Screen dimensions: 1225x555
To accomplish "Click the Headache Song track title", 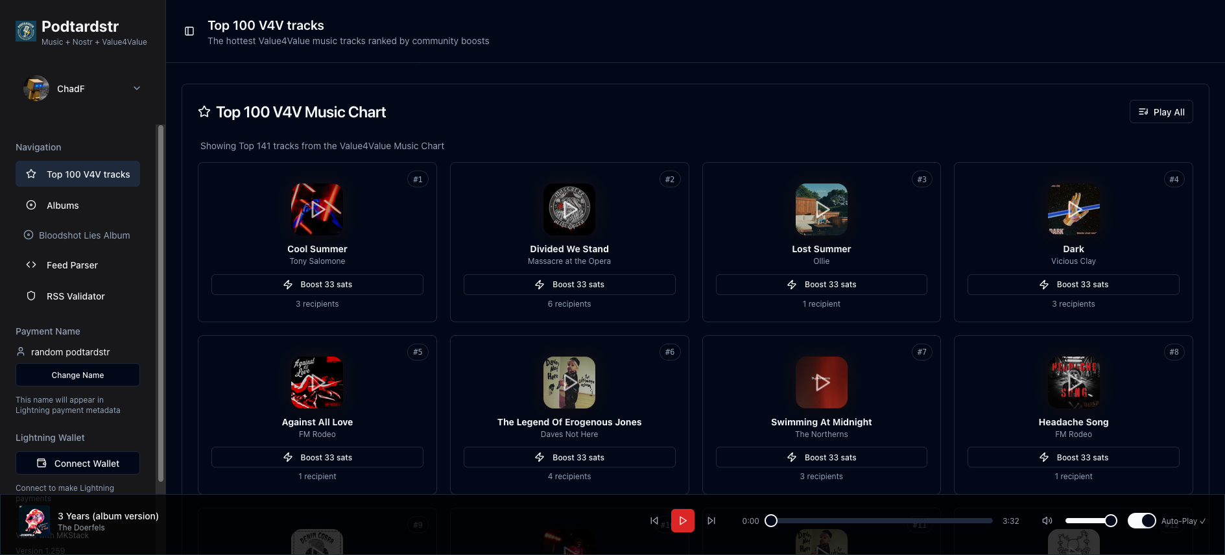I will click(x=1073, y=422).
